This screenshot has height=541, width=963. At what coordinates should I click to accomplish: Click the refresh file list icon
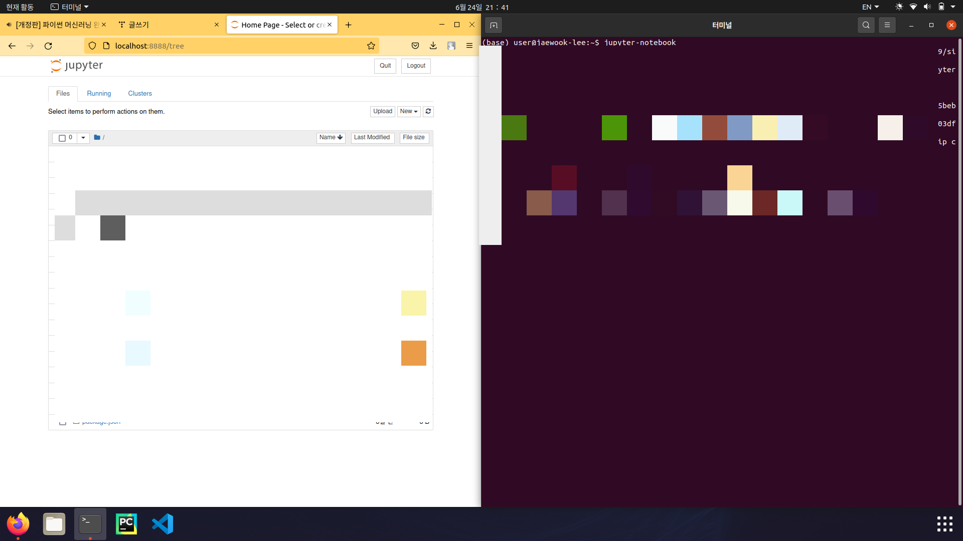tap(428, 111)
